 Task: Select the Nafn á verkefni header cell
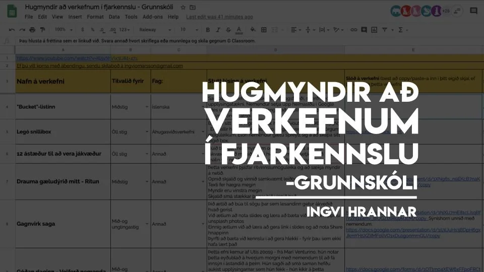[63, 82]
